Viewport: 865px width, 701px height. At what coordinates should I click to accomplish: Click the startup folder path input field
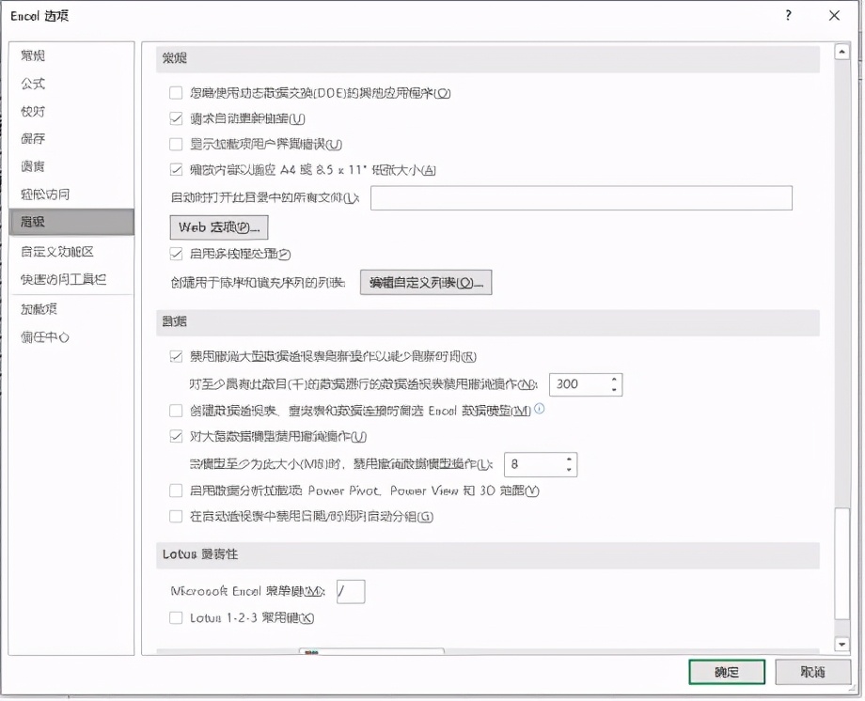click(581, 198)
